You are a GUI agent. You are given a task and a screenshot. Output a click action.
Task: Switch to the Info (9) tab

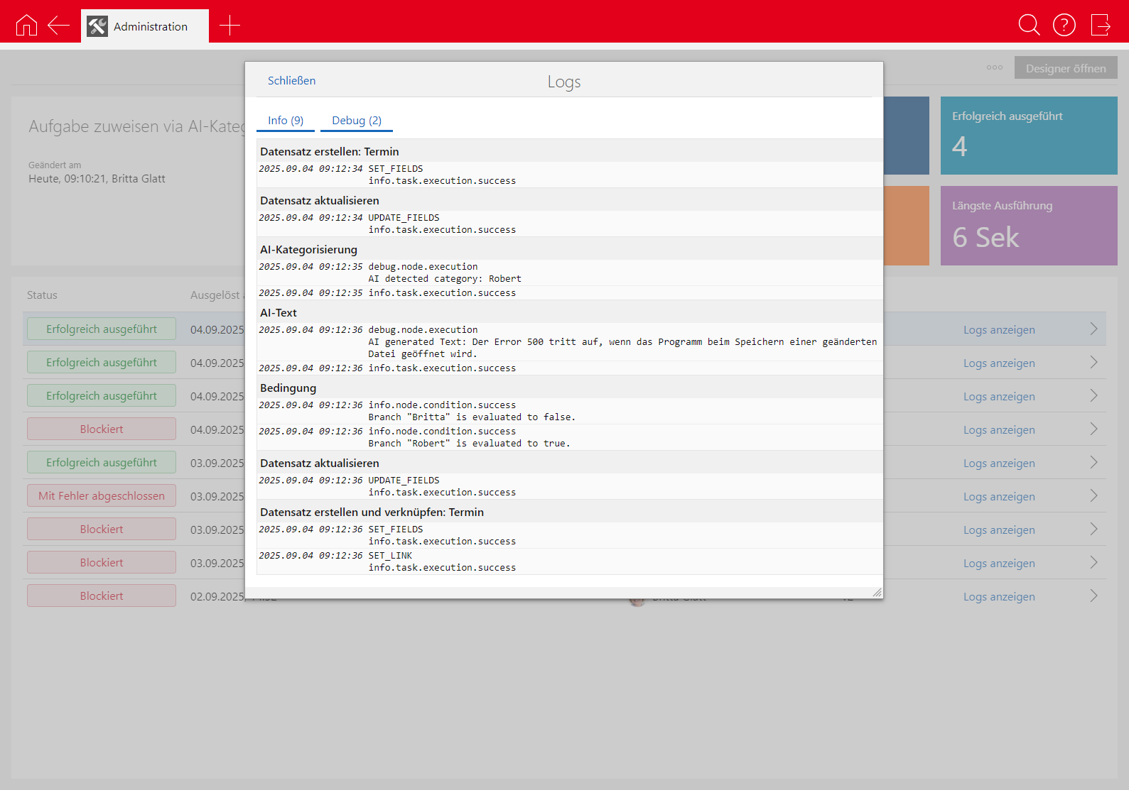coord(286,121)
